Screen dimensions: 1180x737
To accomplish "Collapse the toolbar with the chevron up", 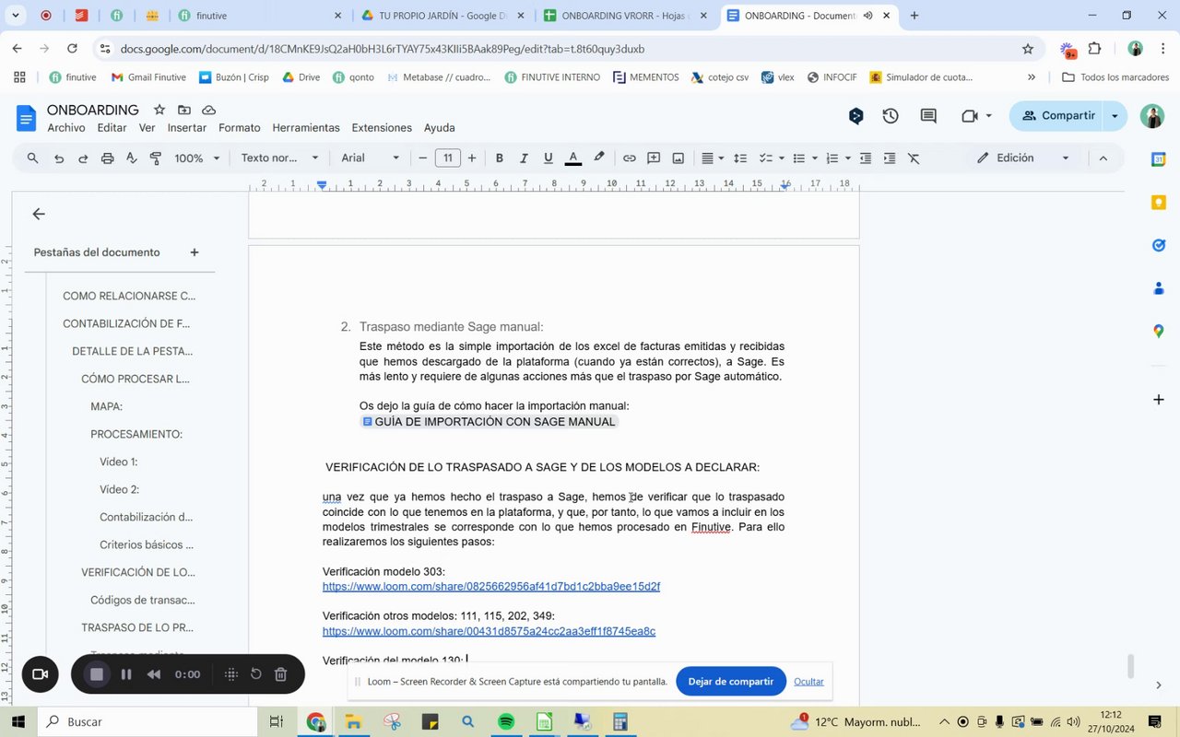I will pyautogui.click(x=1103, y=158).
